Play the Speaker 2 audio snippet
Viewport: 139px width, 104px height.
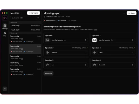tap(95, 40)
